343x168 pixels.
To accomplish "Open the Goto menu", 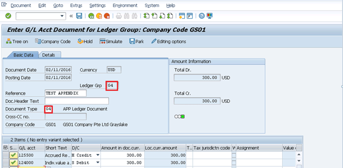I will point(58,6).
